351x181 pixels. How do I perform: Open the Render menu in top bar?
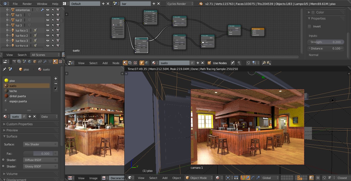click(x=27, y=4)
